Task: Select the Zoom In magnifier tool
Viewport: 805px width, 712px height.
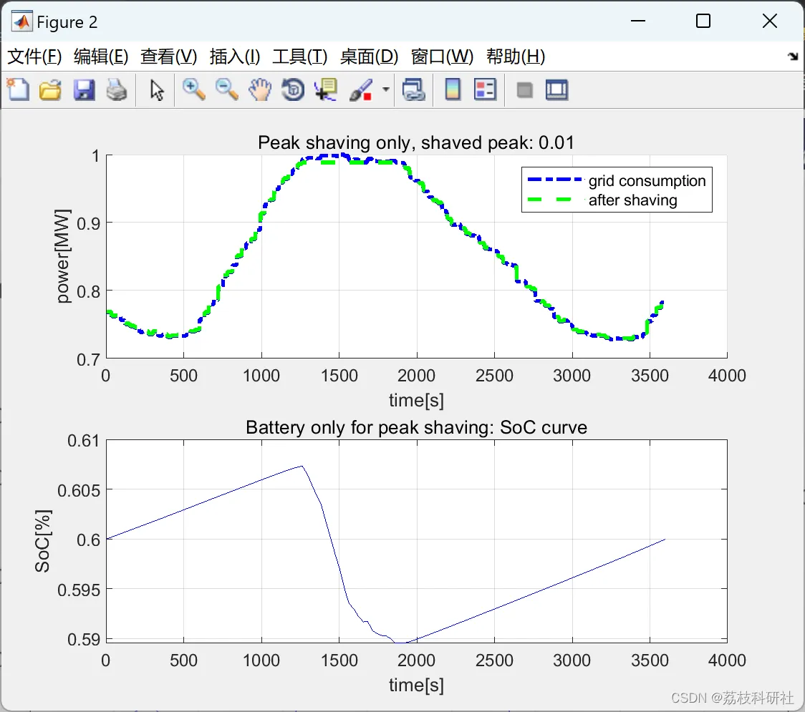Action: pyautogui.click(x=194, y=89)
